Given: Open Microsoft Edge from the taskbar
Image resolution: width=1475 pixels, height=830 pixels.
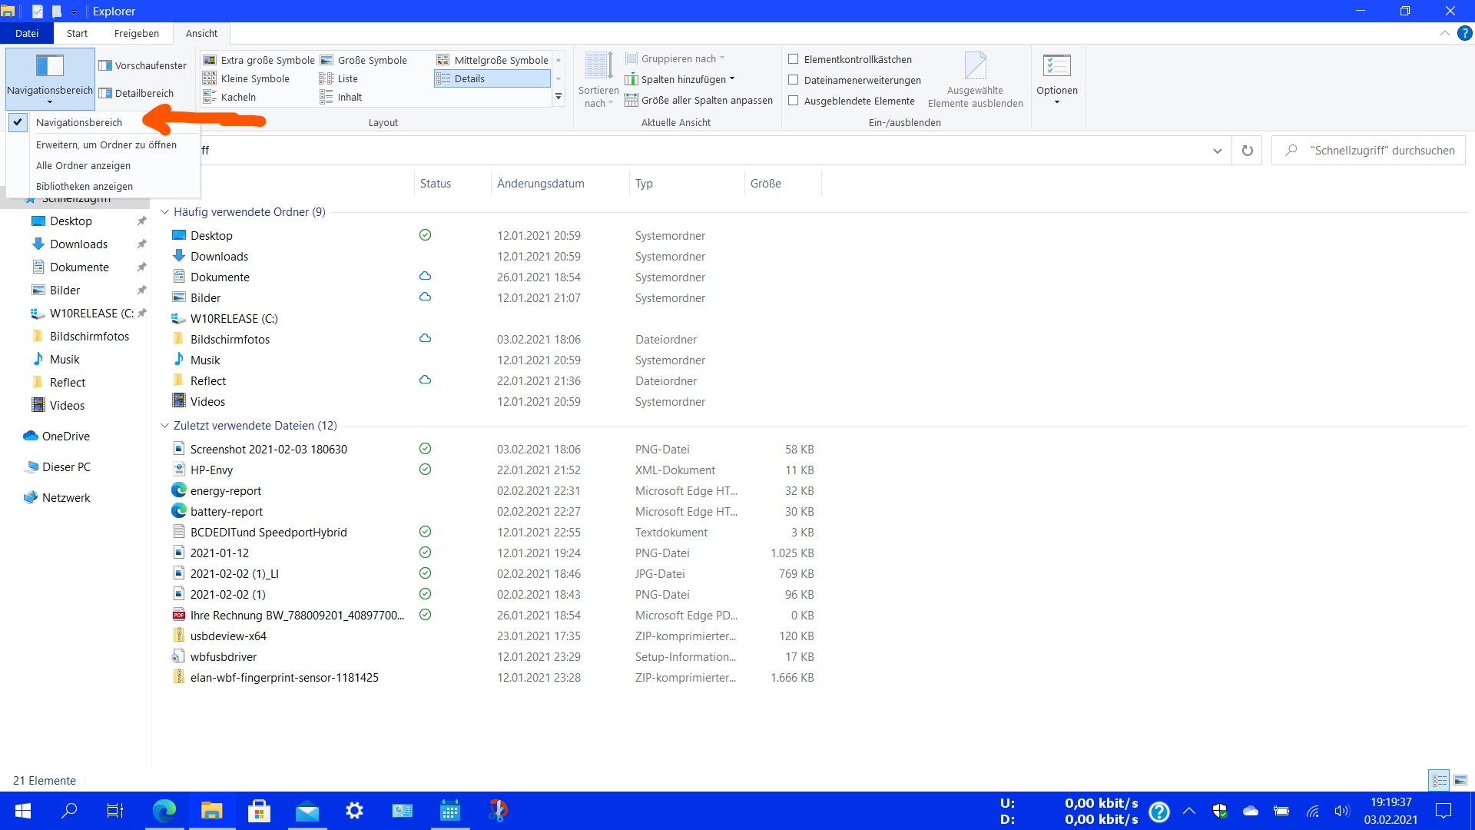Looking at the screenshot, I should 164,811.
